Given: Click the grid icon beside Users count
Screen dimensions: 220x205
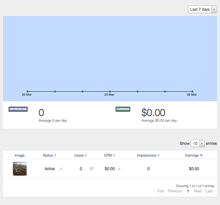Looking at the screenshot, I should [91, 169].
